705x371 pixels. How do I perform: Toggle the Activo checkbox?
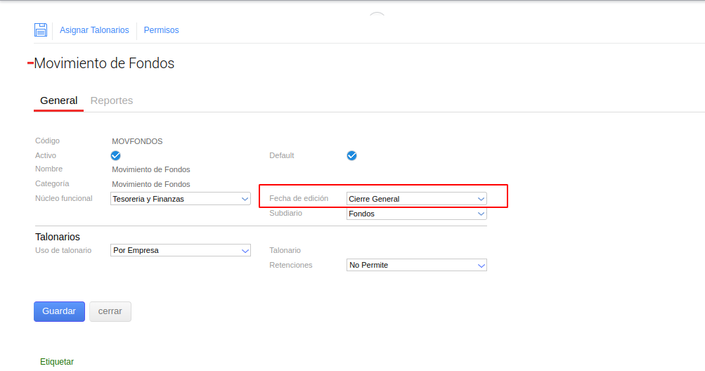(116, 155)
